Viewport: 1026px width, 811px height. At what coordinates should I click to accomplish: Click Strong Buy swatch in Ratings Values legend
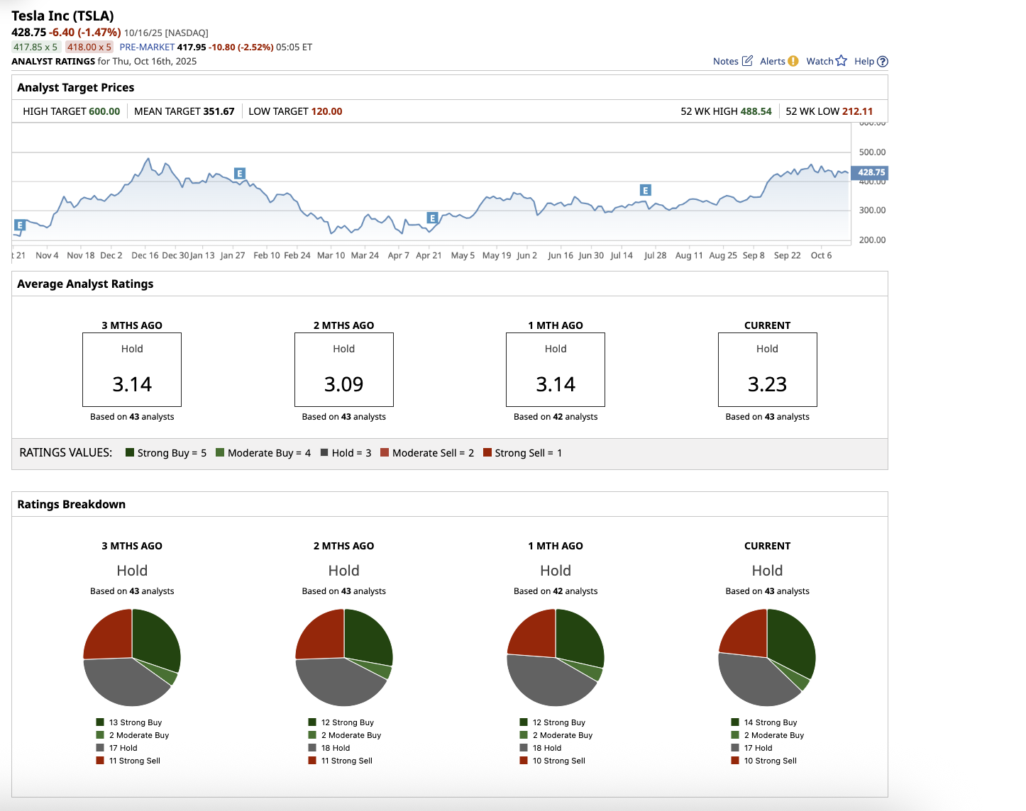(x=130, y=452)
